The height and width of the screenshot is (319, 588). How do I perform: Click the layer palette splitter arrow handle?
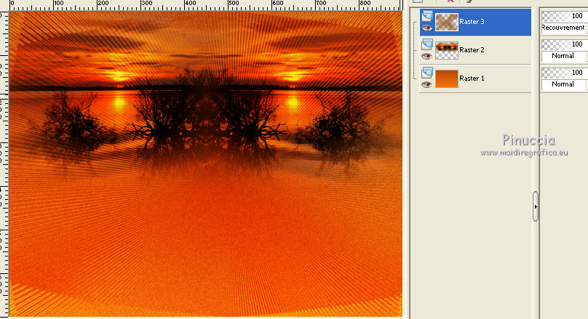536,206
